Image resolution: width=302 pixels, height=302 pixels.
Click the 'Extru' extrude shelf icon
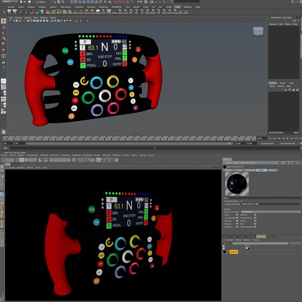(53, 11)
